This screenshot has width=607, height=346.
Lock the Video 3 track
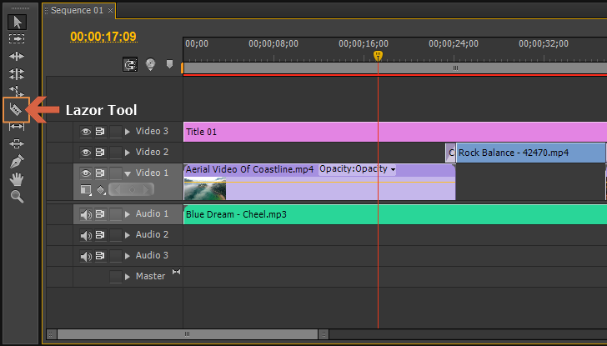tap(115, 132)
